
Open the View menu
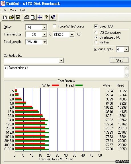[x=13, y=10]
